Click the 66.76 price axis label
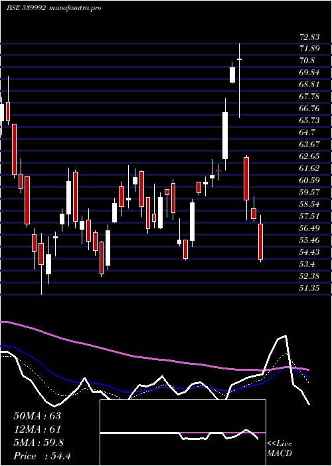Viewport: 332px width, 466px height. [x=309, y=109]
